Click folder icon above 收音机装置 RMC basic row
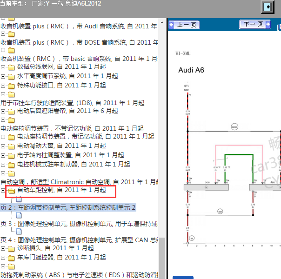The image size is (281, 279). [11, 51]
